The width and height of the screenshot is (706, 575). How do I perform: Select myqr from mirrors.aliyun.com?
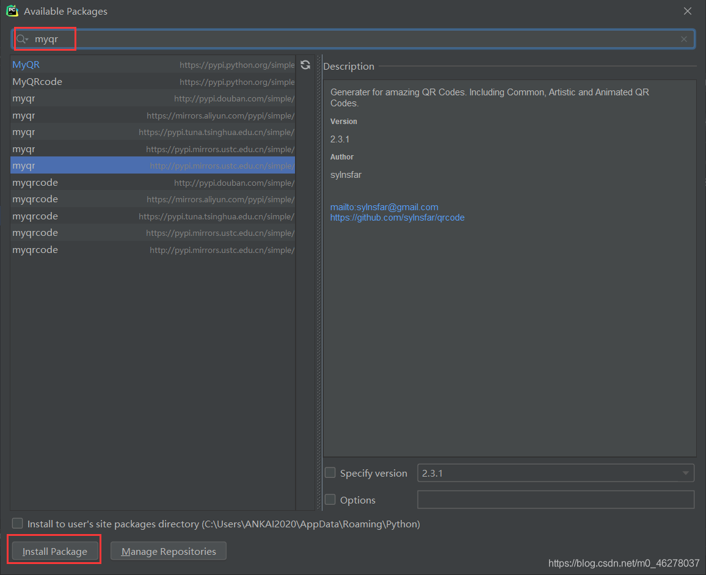point(153,115)
